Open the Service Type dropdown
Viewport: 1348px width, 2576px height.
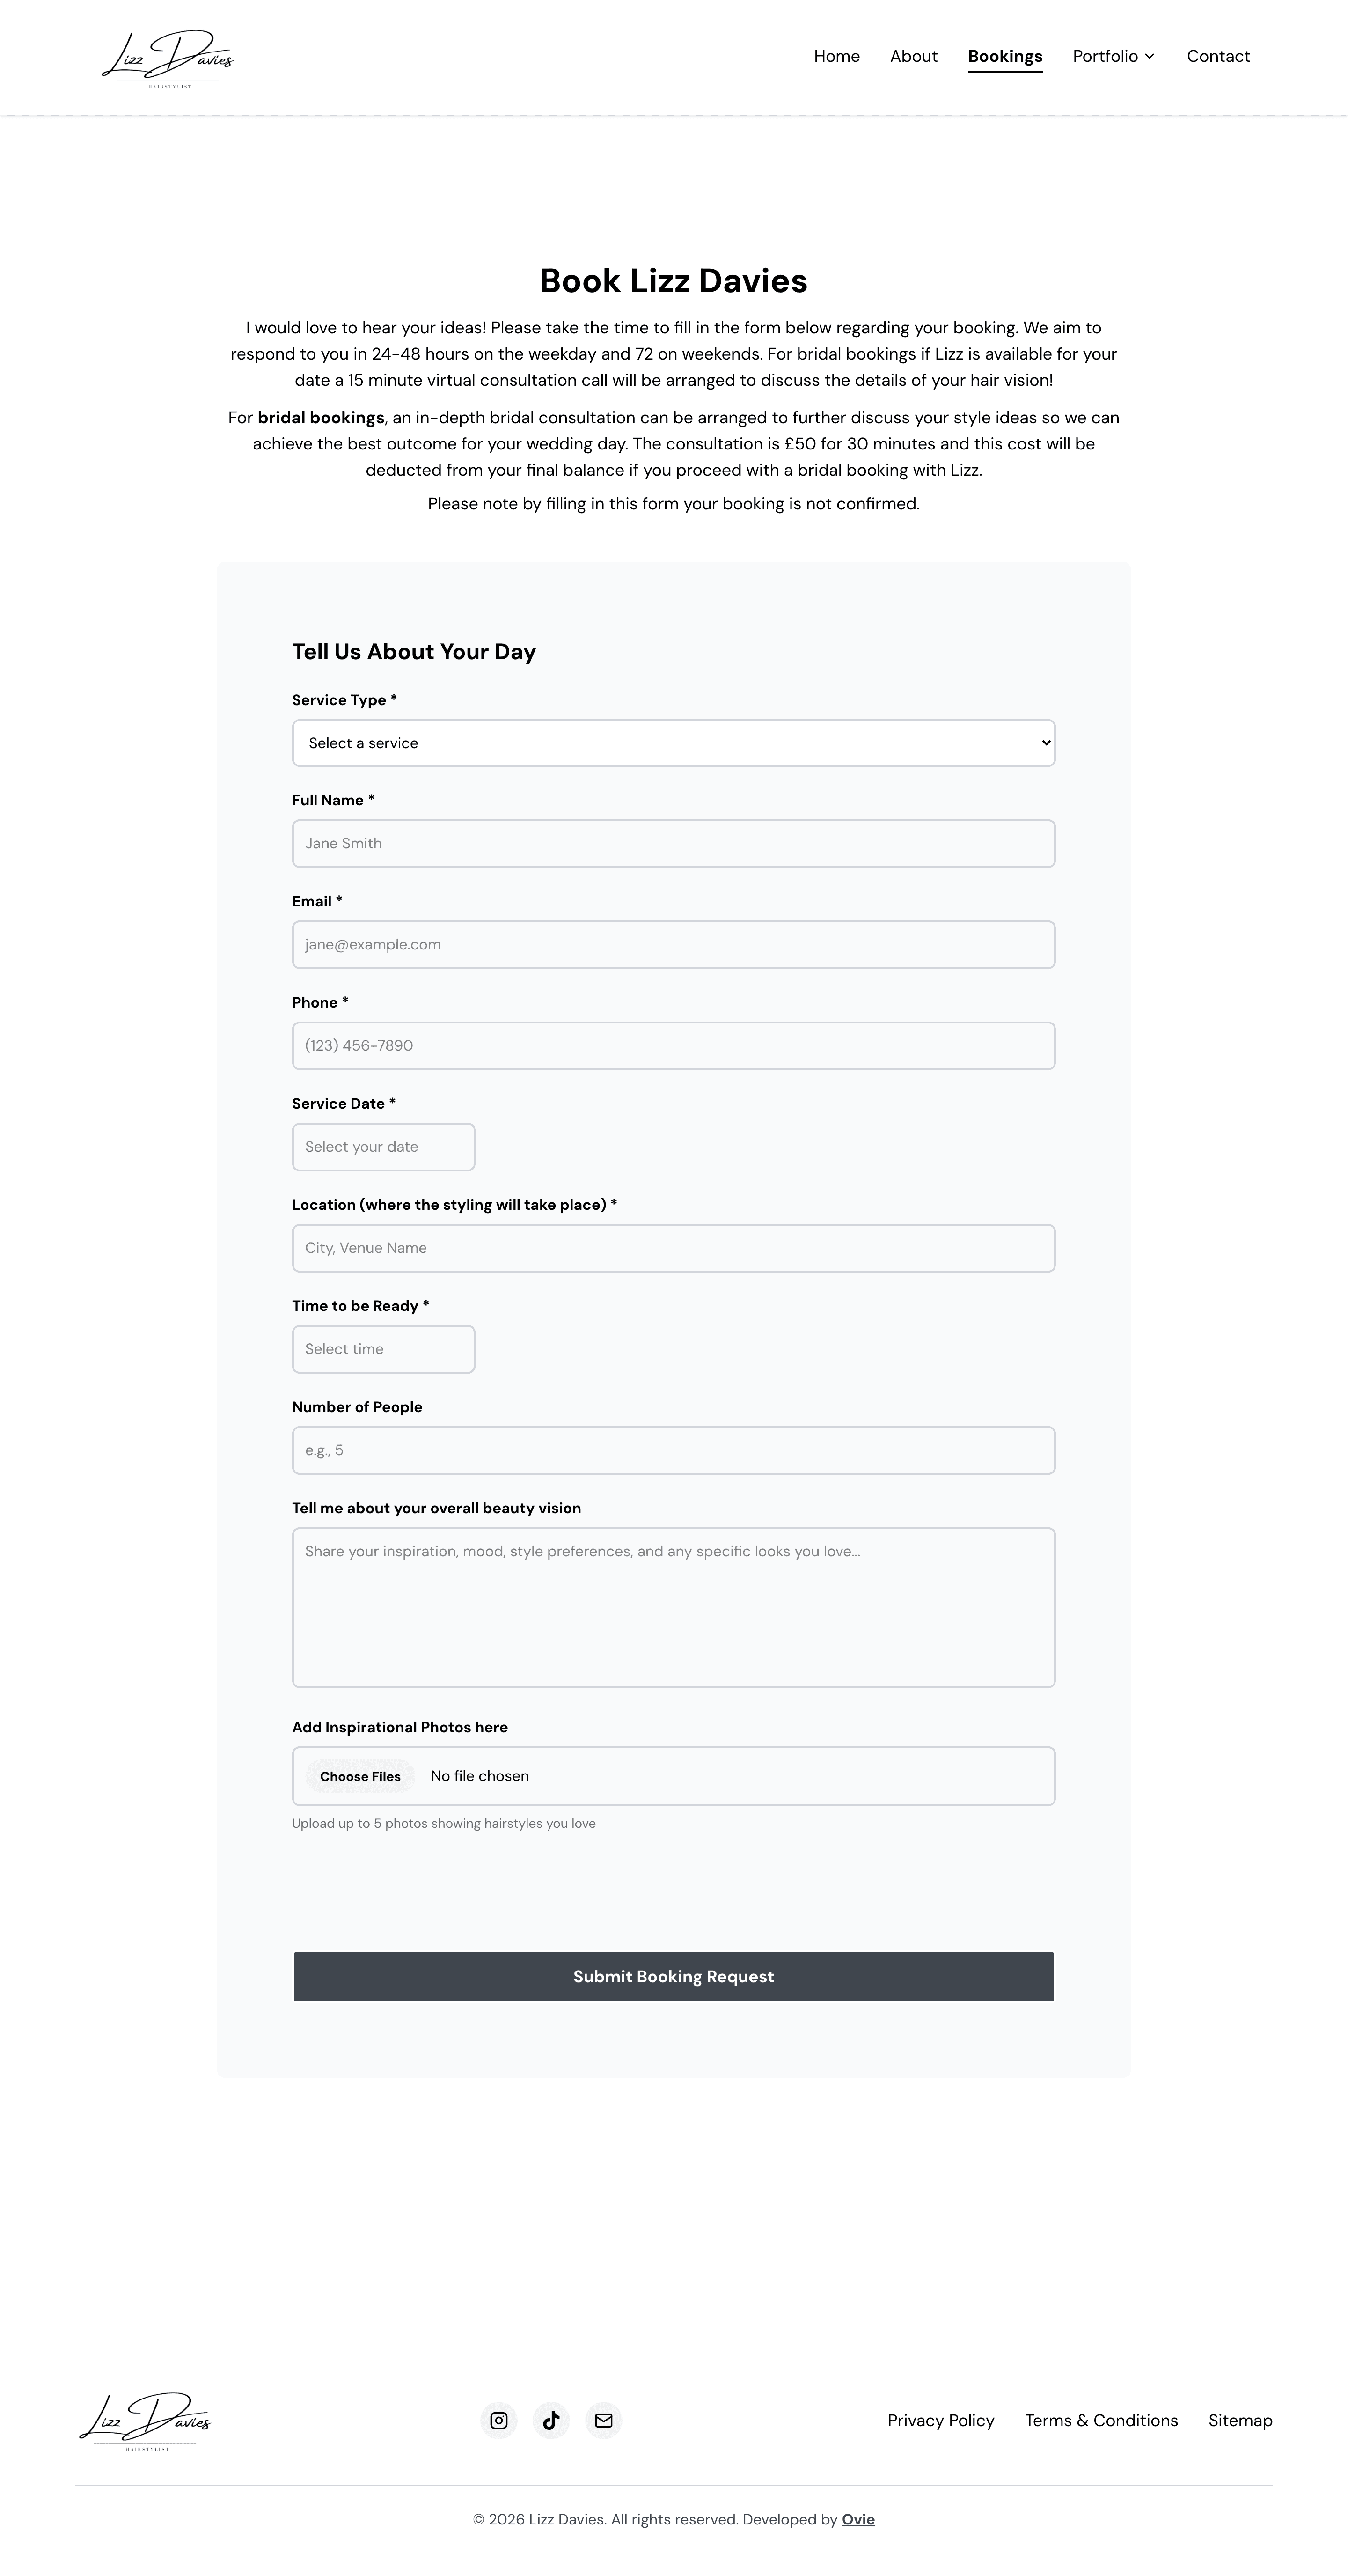[x=673, y=743]
